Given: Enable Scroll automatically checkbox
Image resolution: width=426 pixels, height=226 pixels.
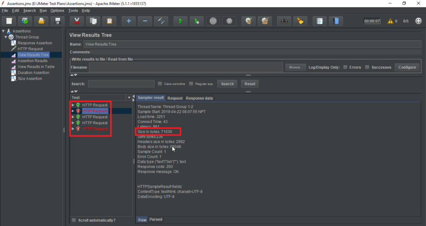Looking at the screenshot, I should (74, 220).
